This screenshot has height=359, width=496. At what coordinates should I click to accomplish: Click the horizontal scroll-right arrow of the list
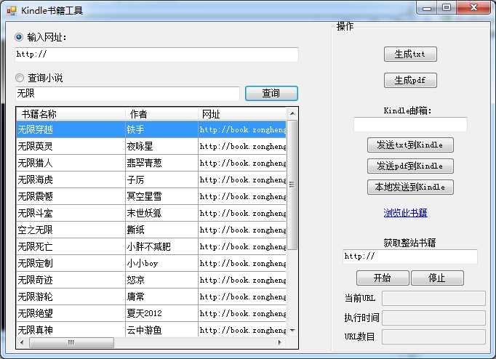click(x=279, y=342)
